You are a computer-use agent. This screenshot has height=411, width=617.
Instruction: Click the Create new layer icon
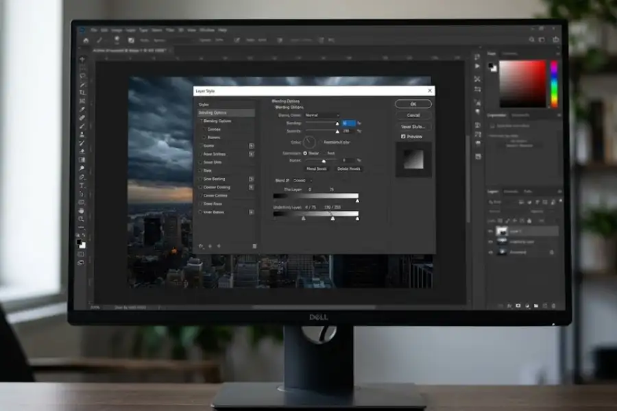[x=544, y=305]
